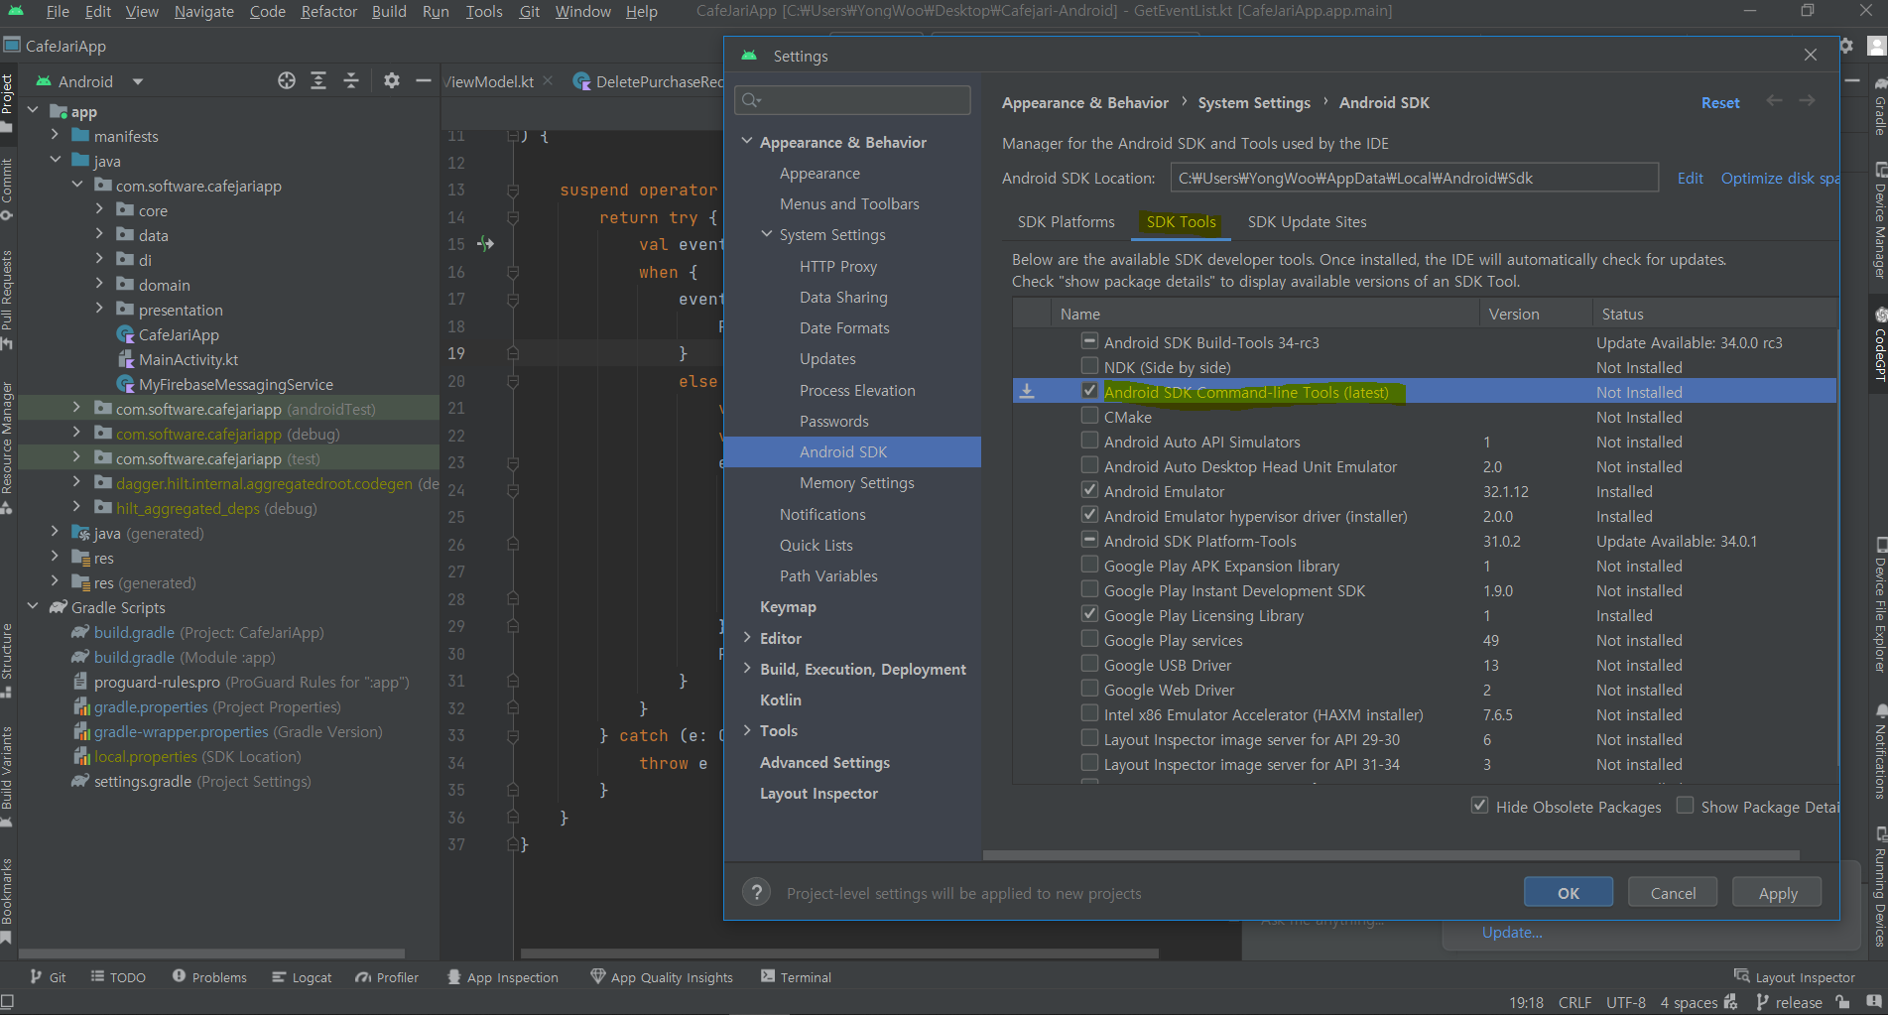Screen dimensions: 1888x1015
Task: Open the Structure side panel
Action: [7, 660]
